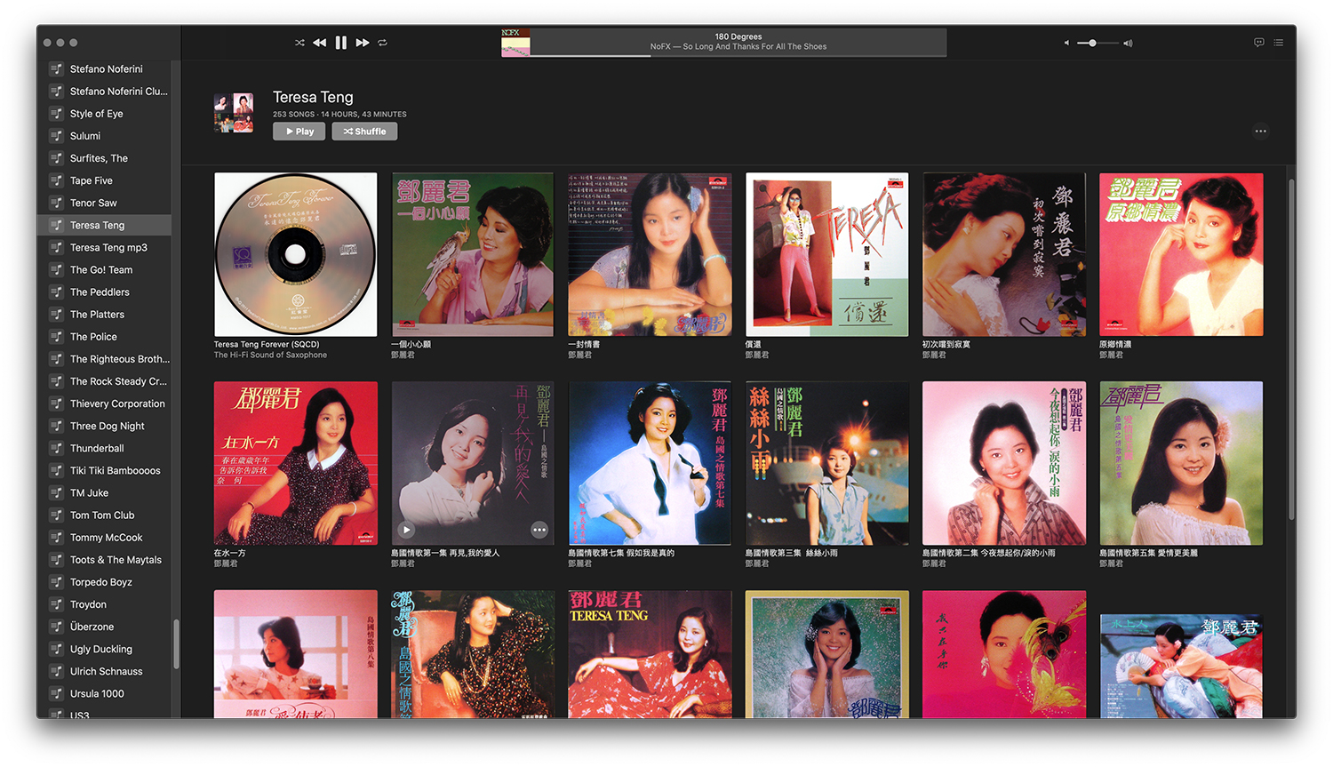Select The Rock Steady Cr... in the sidebar
This screenshot has width=1333, height=767.
tap(105, 381)
